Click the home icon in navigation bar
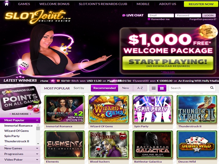This screenshot has width=219, height=164. coord(6,4)
